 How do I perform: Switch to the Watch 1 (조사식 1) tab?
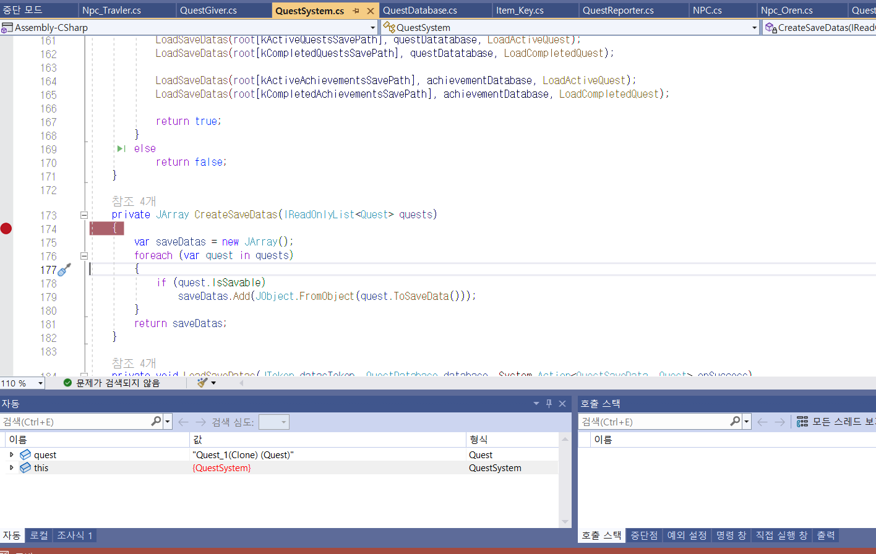pyautogui.click(x=75, y=535)
